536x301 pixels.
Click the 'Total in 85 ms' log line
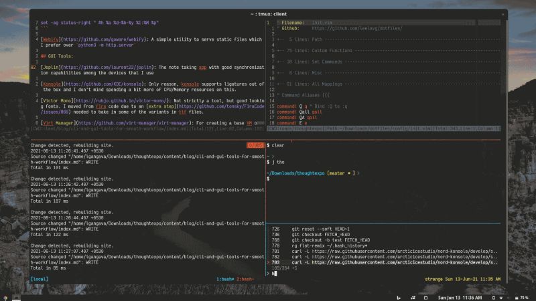[x=48, y=268]
